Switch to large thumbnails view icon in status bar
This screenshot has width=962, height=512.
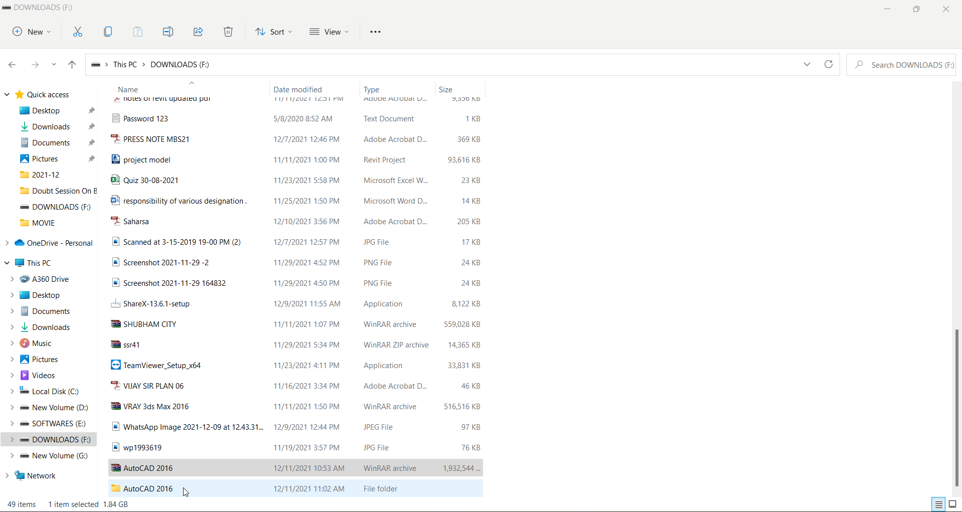(952, 504)
